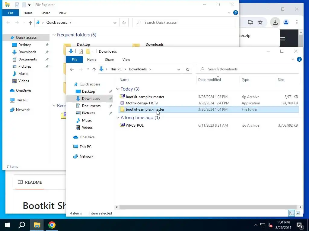The width and height of the screenshot is (309, 231).
Task: Select the Motrix-Setup-1.8.19 application file
Action: point(142,103)
